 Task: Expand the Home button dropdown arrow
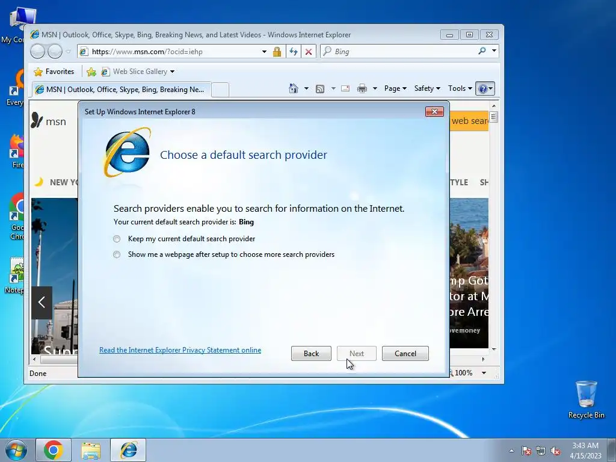[x=306, y=88]
